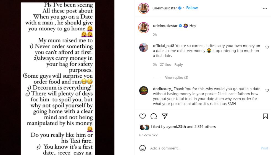Open dndluxury_ username link

tap(162, 89)
